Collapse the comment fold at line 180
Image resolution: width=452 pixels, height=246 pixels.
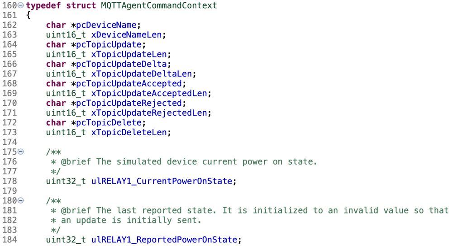click(21, 200)
